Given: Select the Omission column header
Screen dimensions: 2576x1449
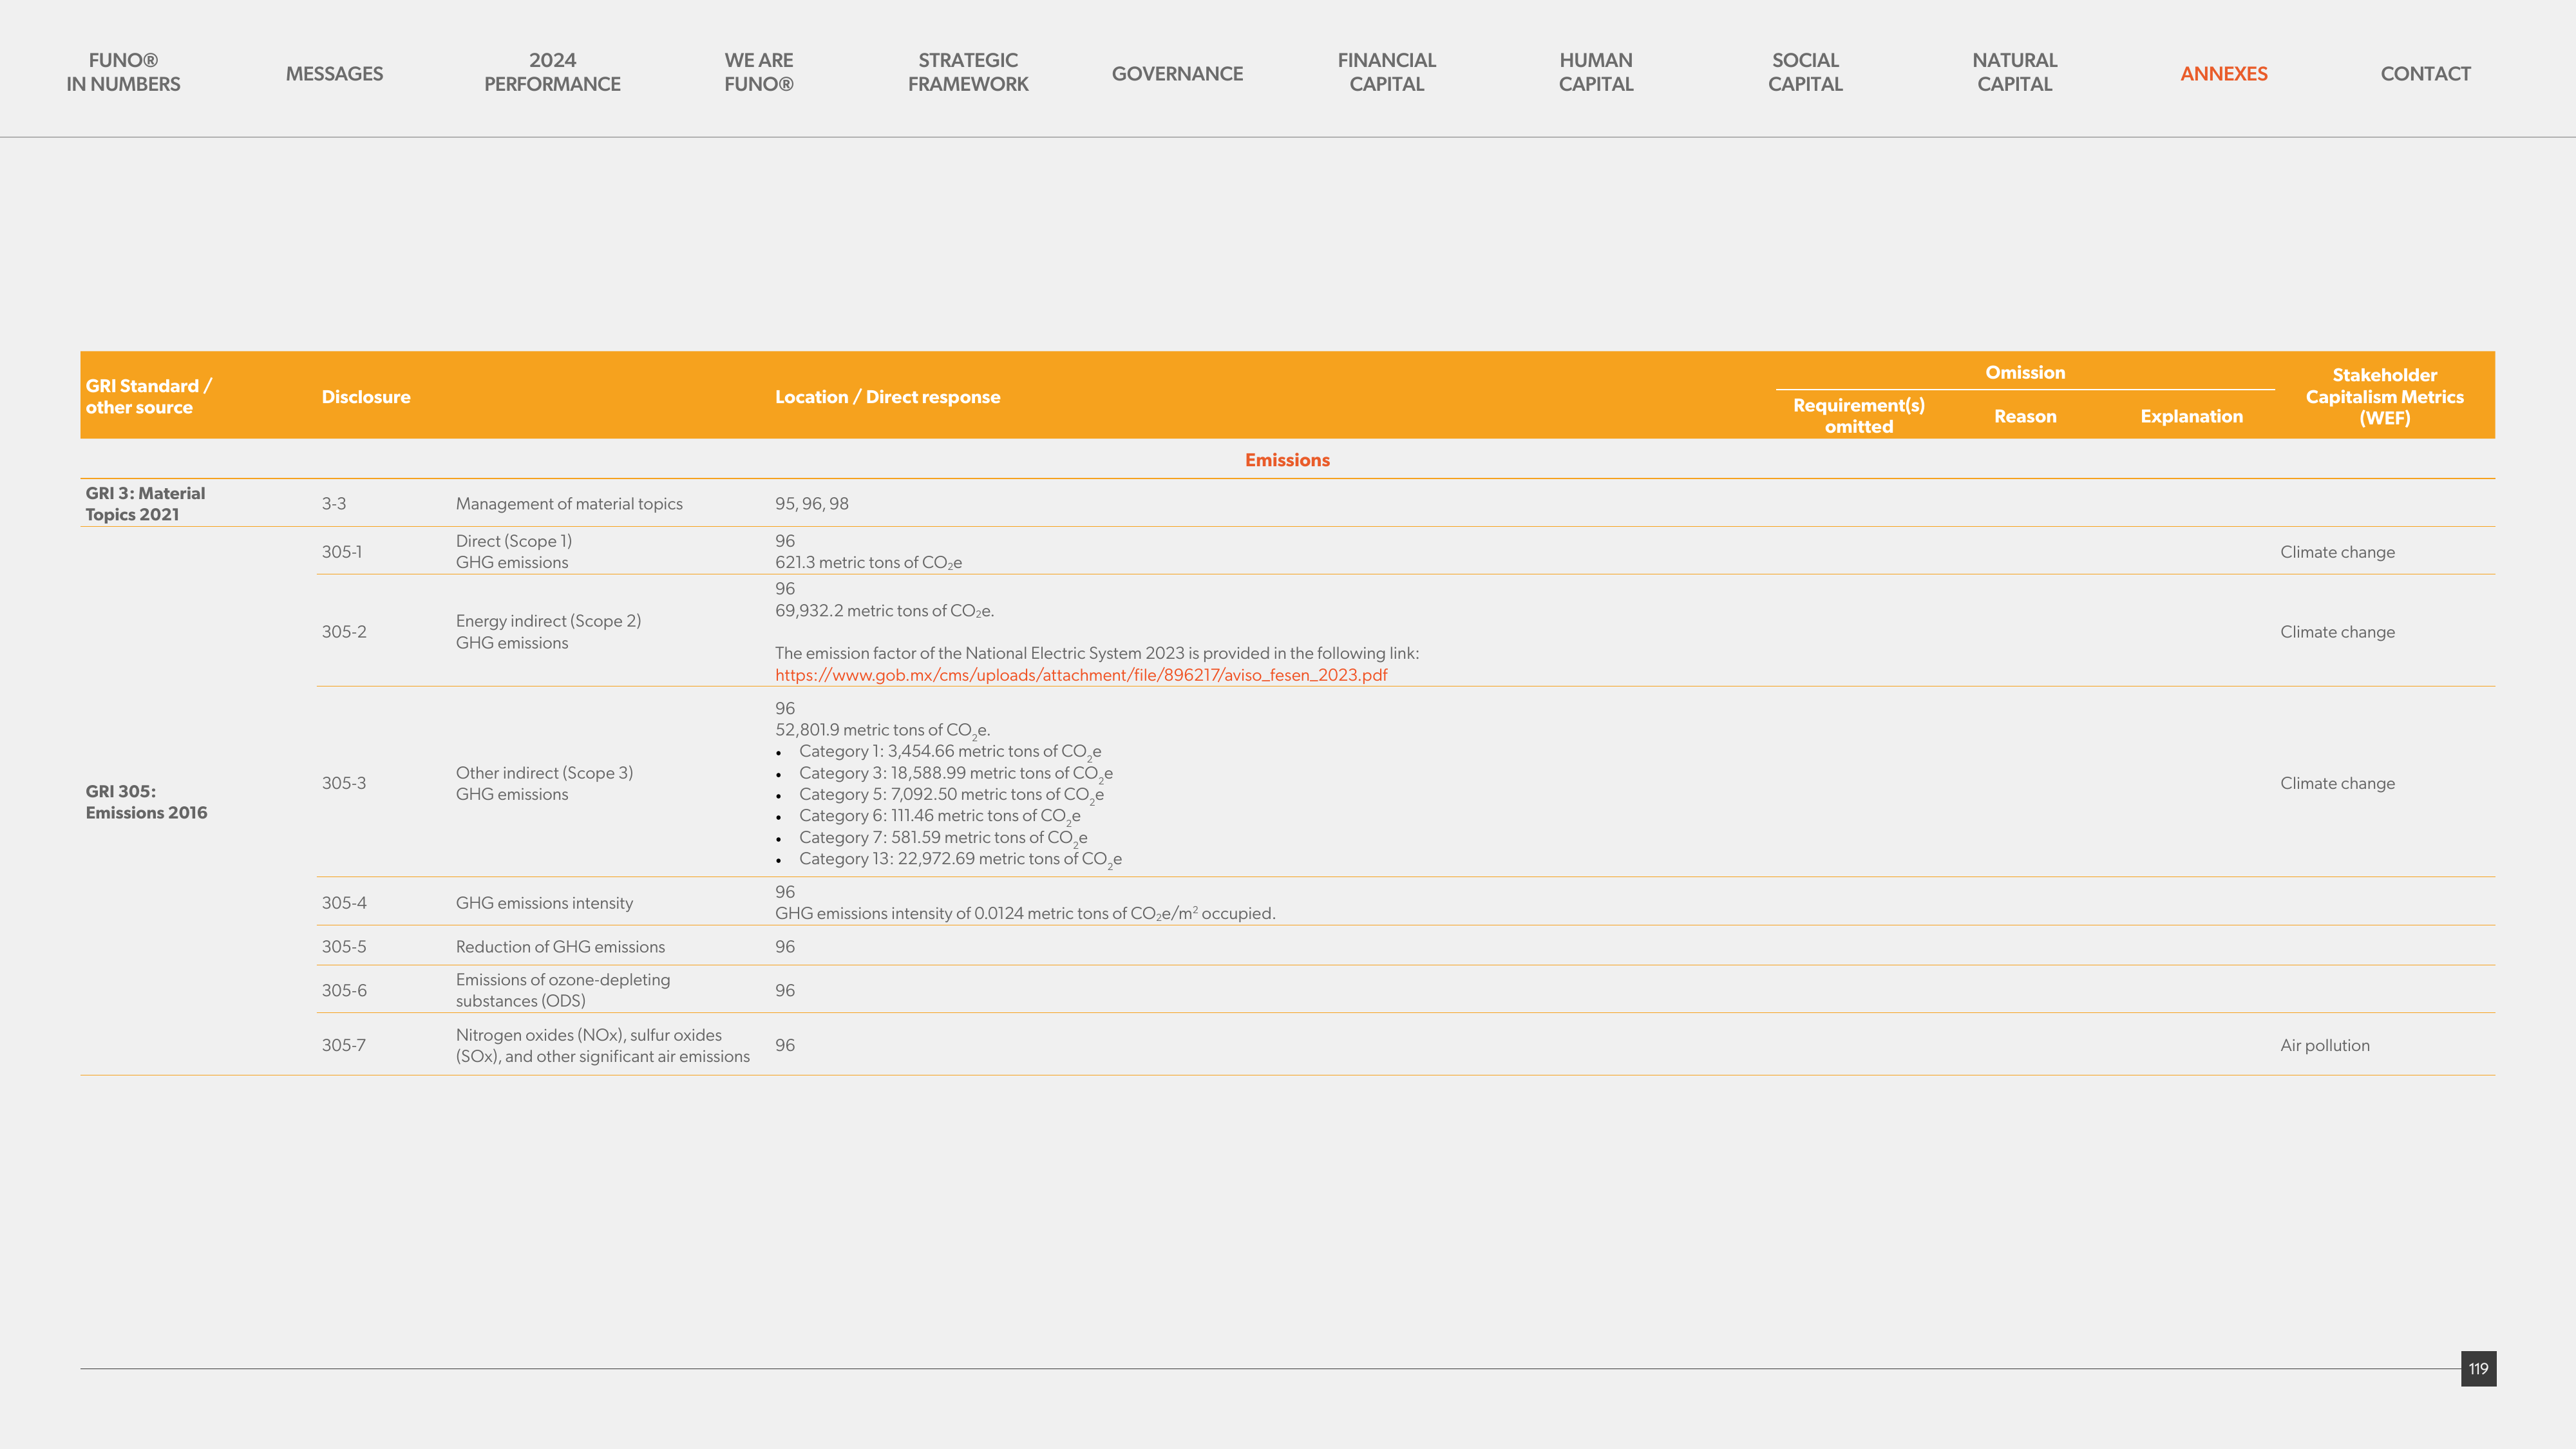Looking at the screenshot, I should tap(2025, 372).
